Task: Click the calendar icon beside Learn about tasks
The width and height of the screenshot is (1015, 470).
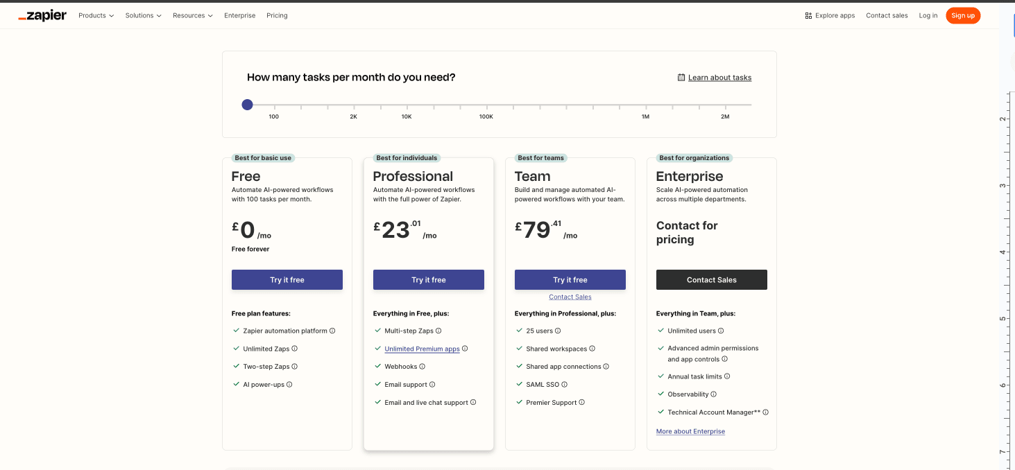Action: coord(681,78)
